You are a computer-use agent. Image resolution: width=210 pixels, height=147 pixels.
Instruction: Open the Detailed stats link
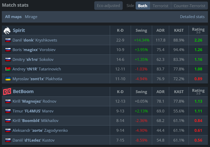click(x=192, y=17)
